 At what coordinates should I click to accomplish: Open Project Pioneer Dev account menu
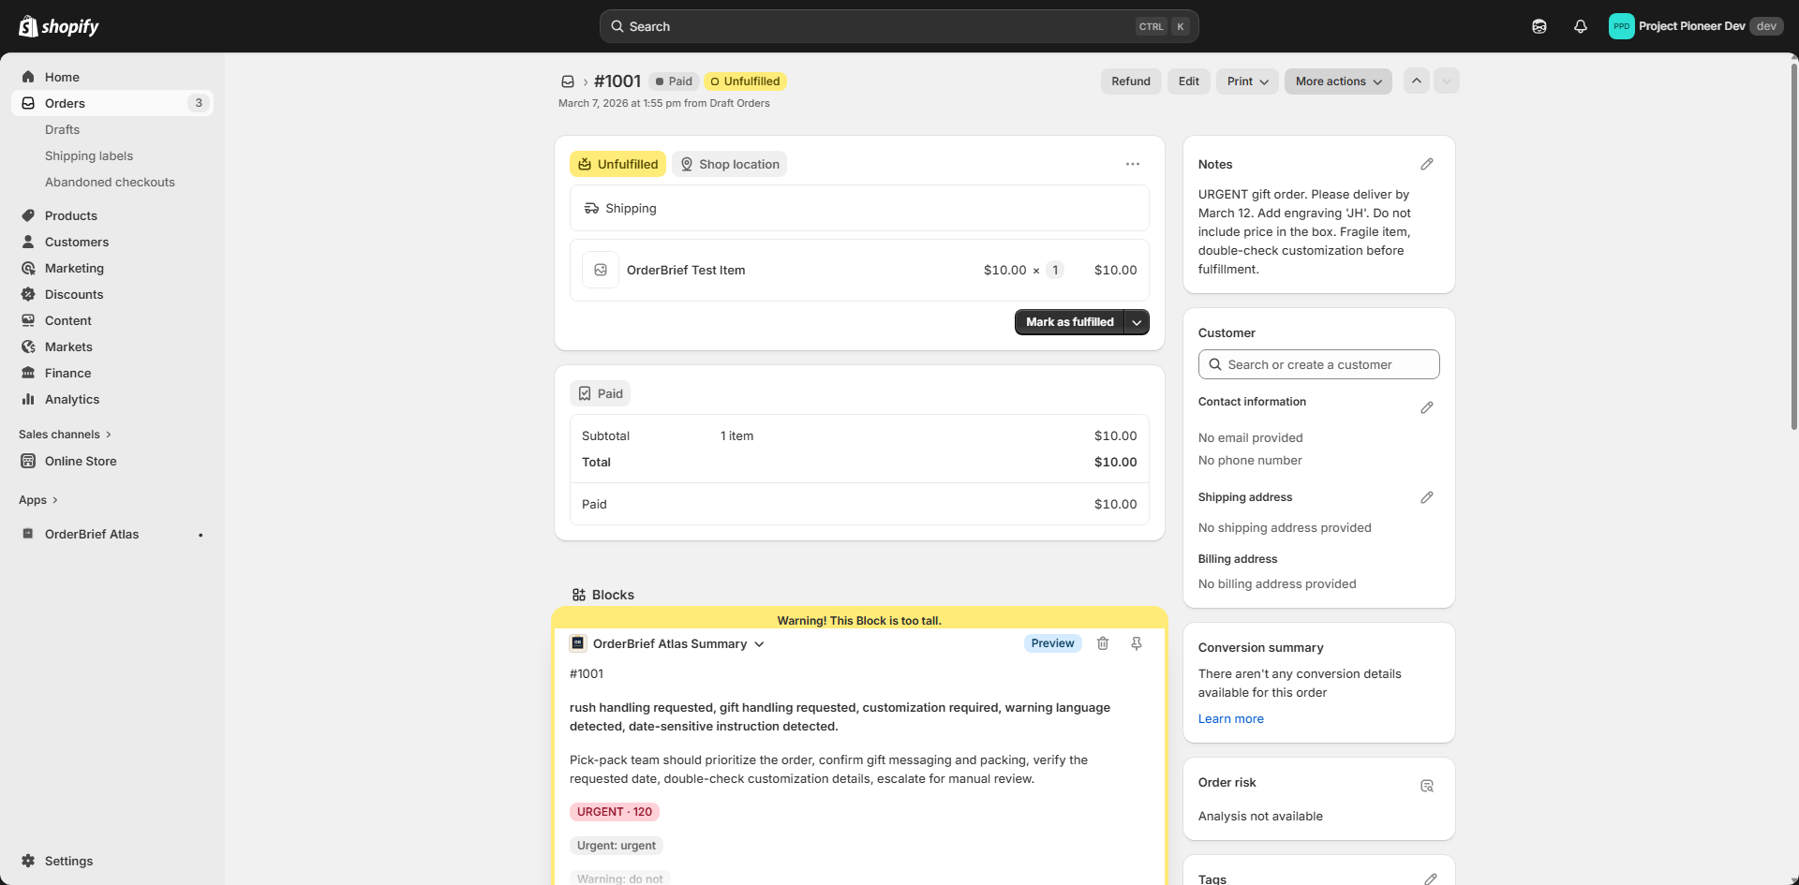coord(1696,26)
